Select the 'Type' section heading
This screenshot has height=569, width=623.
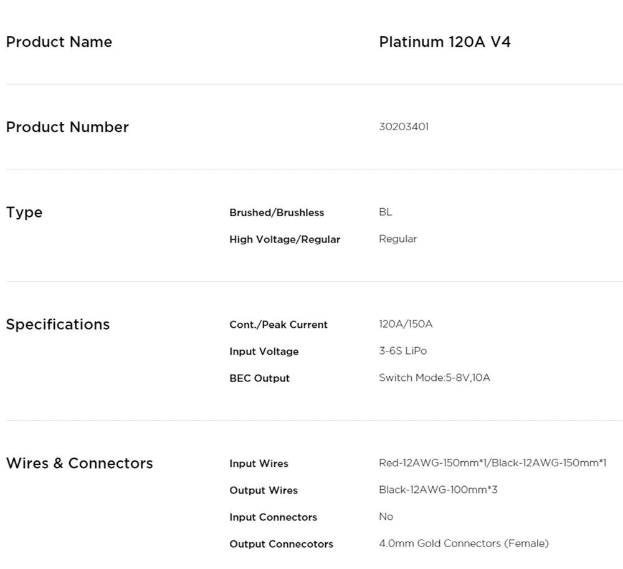tap(24, 213)
